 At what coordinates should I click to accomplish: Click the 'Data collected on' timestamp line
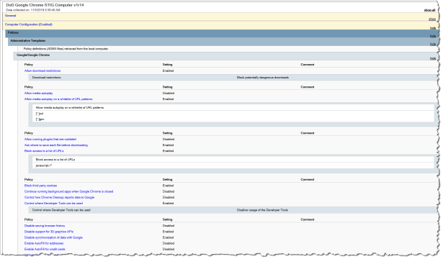(x=32, y=10)
